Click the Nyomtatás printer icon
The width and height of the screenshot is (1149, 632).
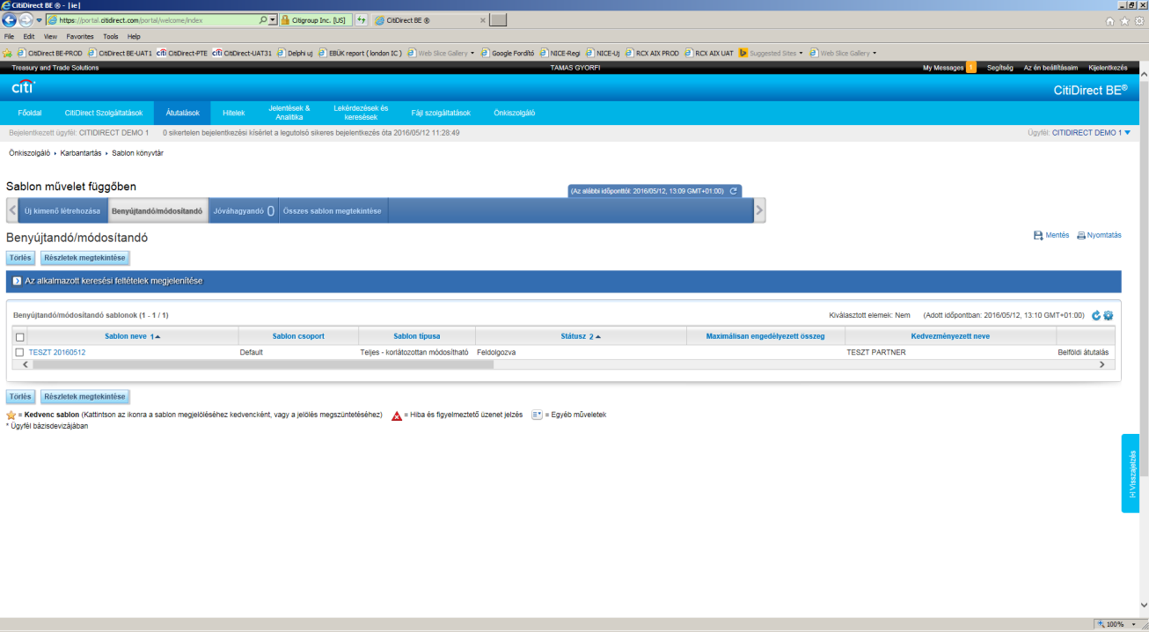[1081, 235]
